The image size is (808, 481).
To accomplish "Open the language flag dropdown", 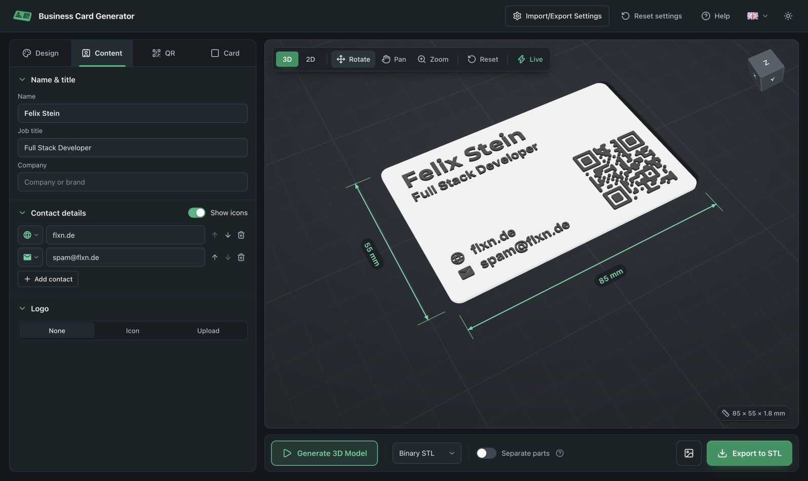I will pos(757,16).
